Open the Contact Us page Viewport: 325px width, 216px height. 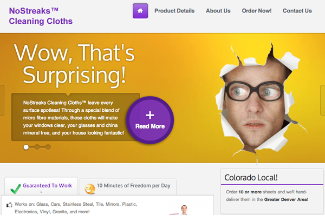pyautogui.click(x=297, y=11)
